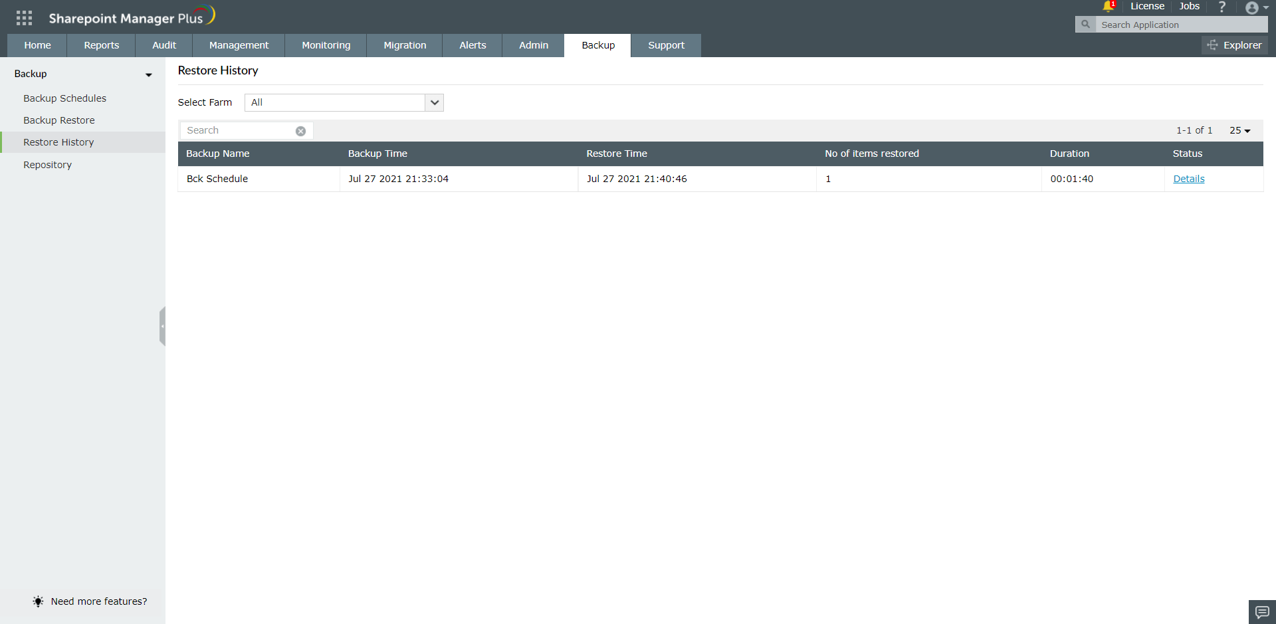
Task: Open Details for the Bck Schedule restore
Action: (x=1189, y=178)
